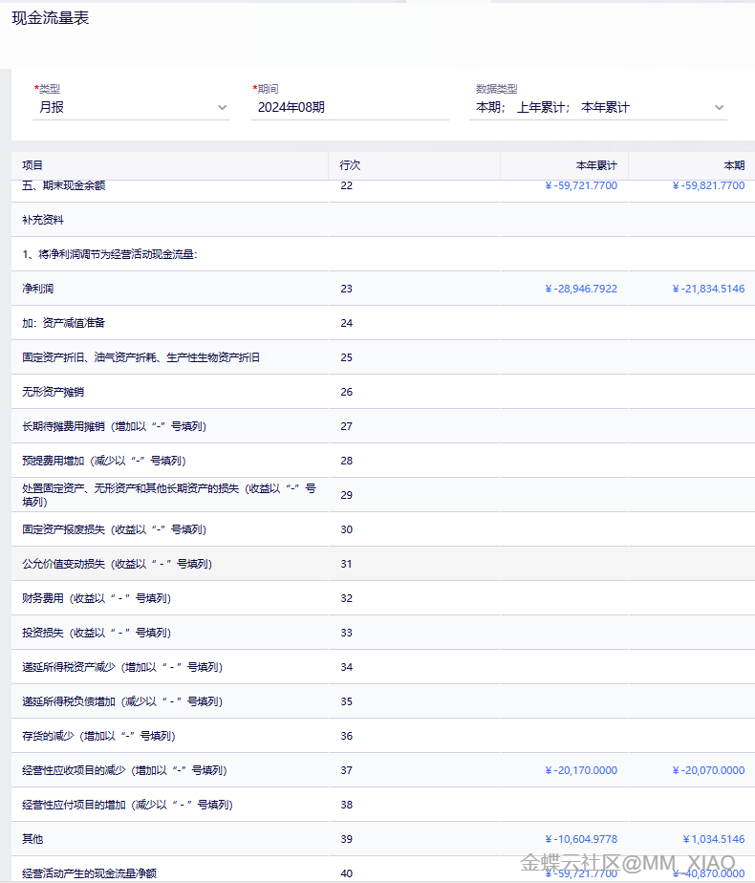Open 本期 value ¥-20,070.0000 for row 37
Image resolution: width=755 pixels, height=883 pixels.
point(708,770)
